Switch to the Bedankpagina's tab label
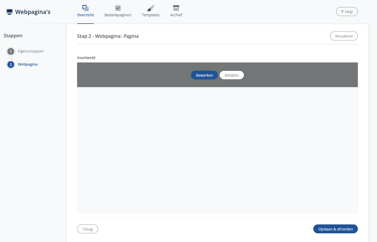377x242 pixels. click(118, 15)
